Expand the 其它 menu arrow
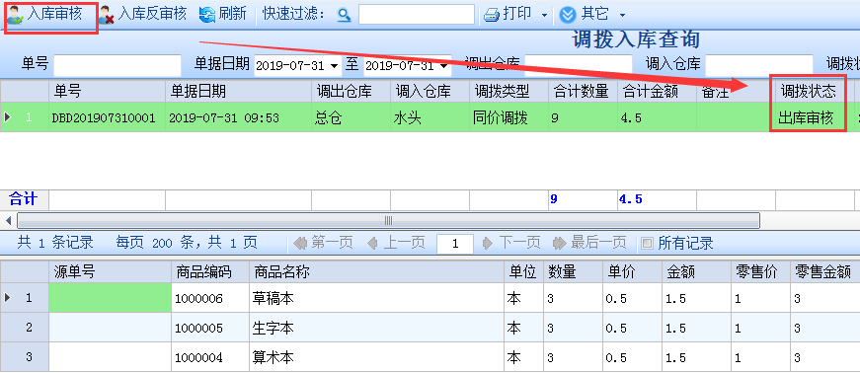This screenshot has height=373, width=860. (x=622, y=16)
